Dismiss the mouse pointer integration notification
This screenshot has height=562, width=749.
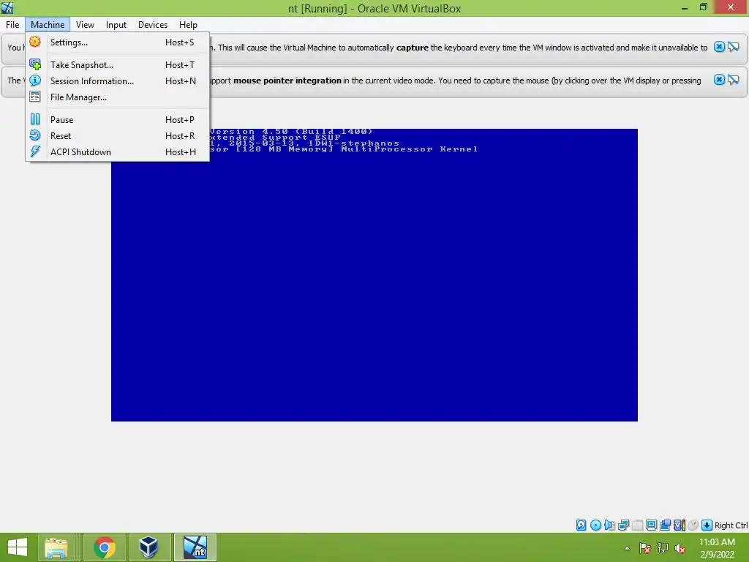point(719,80)
